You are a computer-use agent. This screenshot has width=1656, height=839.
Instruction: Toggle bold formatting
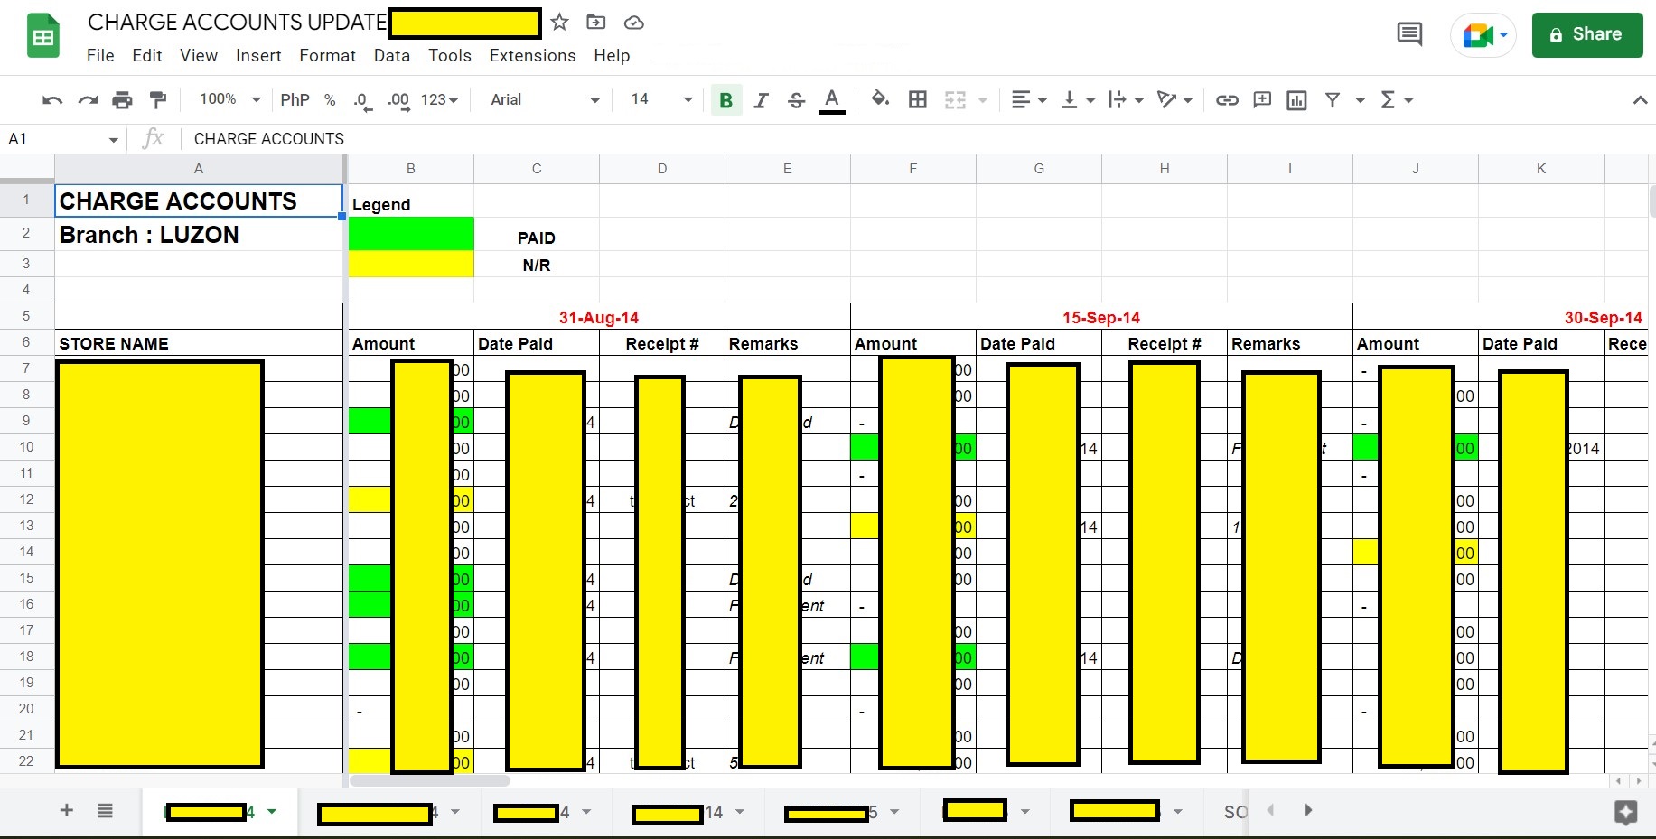pyautogui.click(x=725, y=100)
